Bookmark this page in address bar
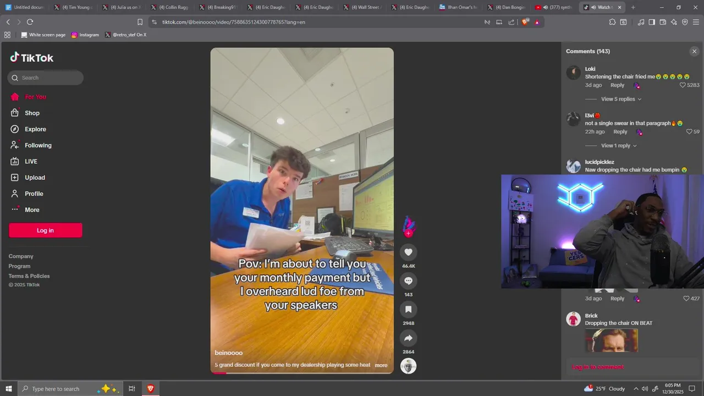 coord(140,22)
